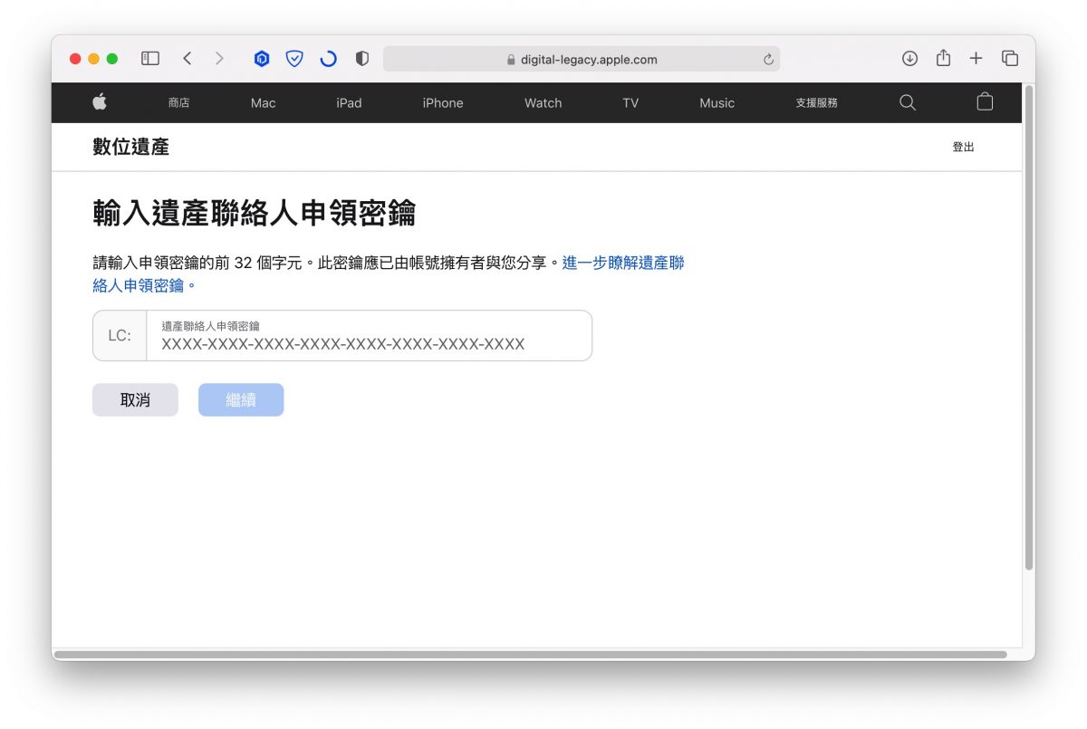The width and height of the screenshot is (1087, 729).
Task: Click the 繼續 button
Action: click(241, 399)
